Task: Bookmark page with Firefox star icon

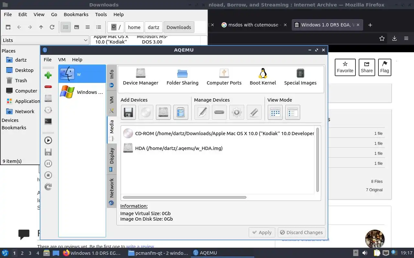Action: (x=382, y=39)
